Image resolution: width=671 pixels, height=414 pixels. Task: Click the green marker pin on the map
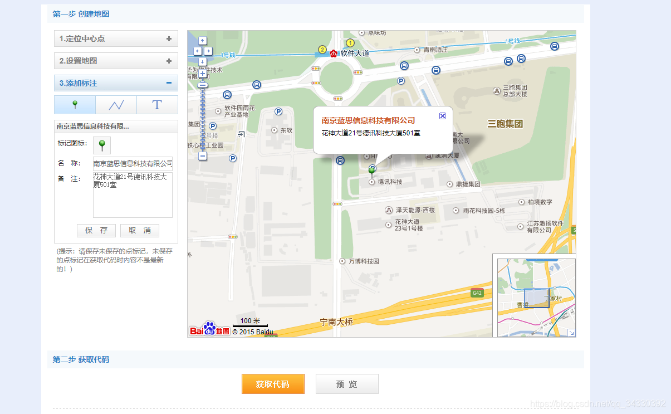372,172
